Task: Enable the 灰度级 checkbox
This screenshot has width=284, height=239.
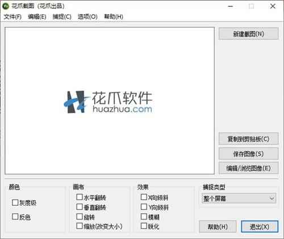Action: (x=15, y=203)
